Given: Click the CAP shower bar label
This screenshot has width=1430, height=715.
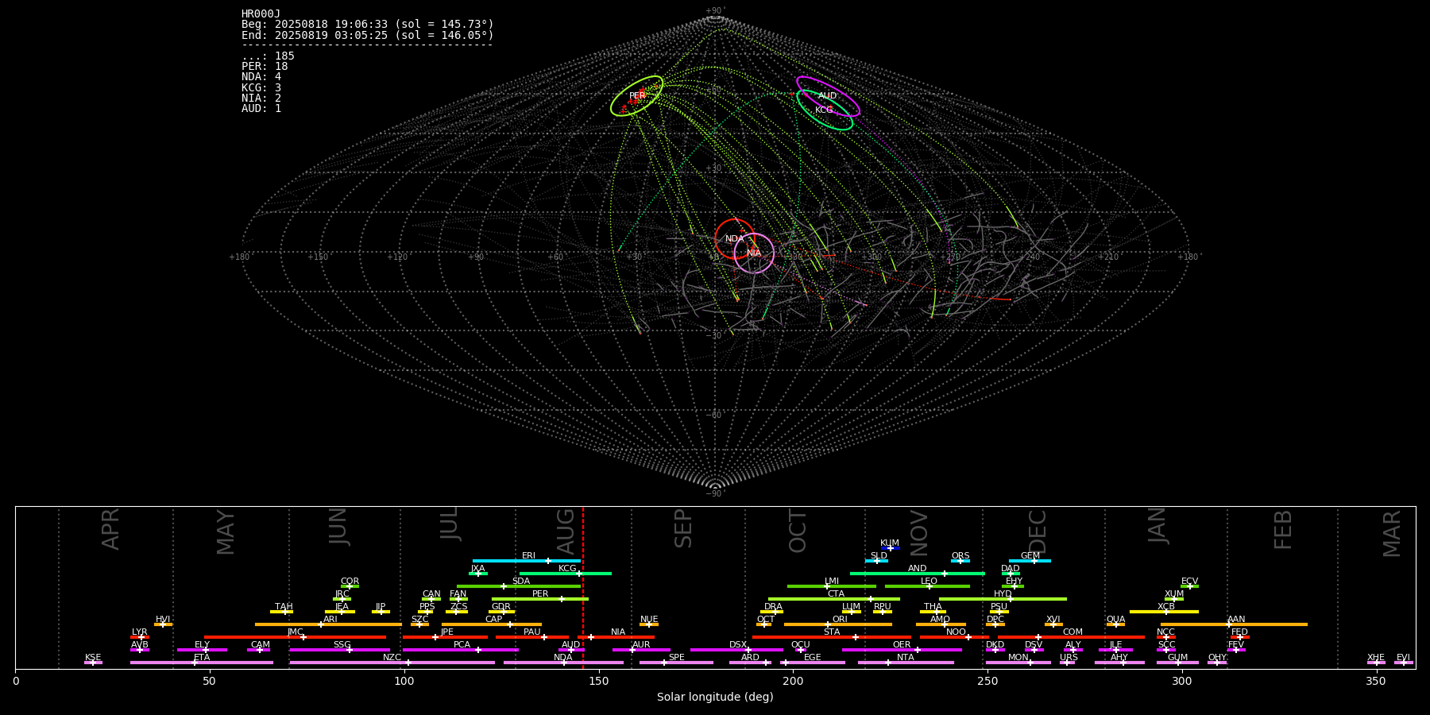Looking at the screenshot, I should pyautogui.click(x=493, y=620).
